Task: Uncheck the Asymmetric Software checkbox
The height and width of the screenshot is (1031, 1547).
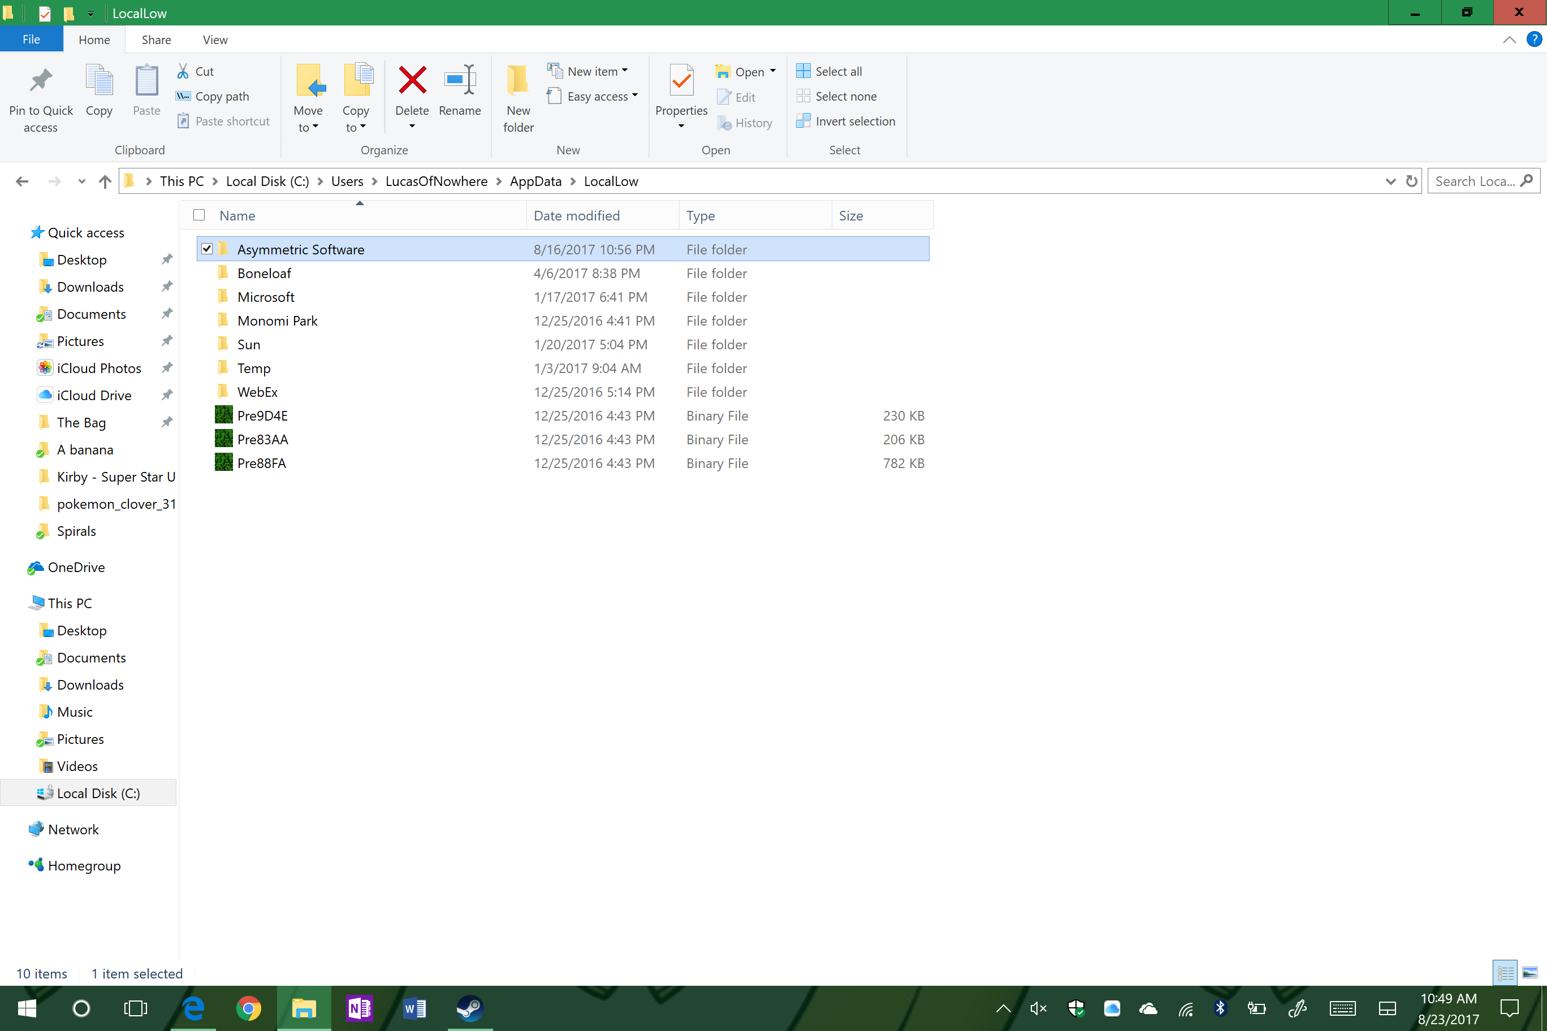Action: 206,249
